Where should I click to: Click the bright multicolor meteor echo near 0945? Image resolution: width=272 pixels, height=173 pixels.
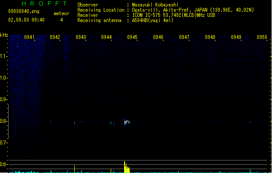tap(127, 122)
